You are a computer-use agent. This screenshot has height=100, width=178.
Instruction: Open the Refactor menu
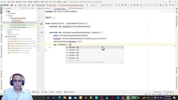(37, 2)
